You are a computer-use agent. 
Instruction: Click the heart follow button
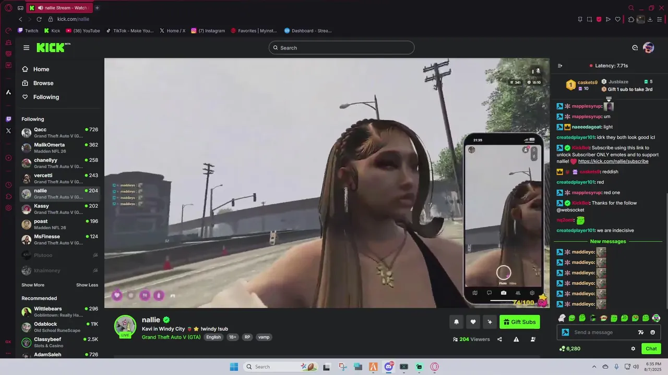pos(473,322)
